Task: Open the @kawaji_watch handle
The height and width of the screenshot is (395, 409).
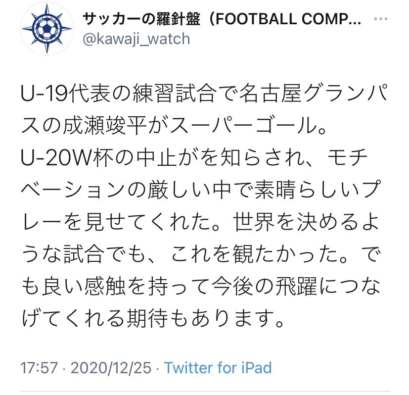Action: (136, 39)
